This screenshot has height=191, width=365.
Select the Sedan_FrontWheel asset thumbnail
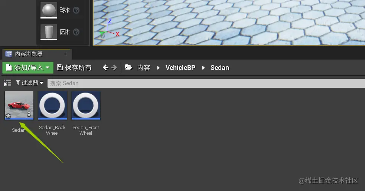(86, 105)
